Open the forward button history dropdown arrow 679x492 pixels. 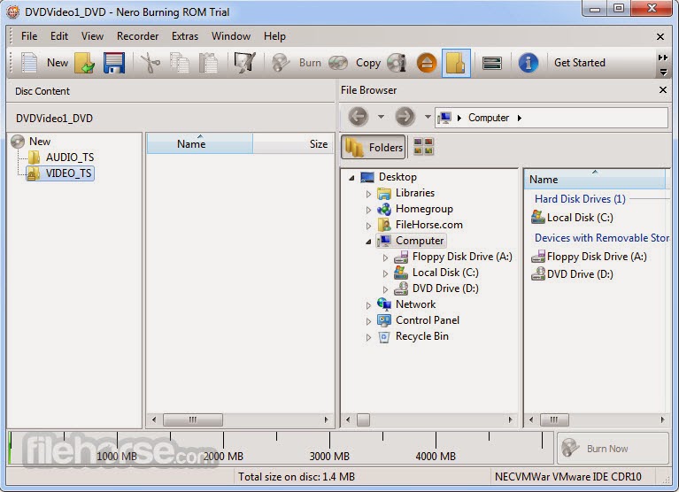428,117
